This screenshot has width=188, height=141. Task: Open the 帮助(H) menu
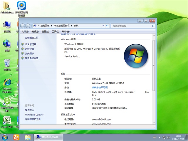click(x=66, y=31)
